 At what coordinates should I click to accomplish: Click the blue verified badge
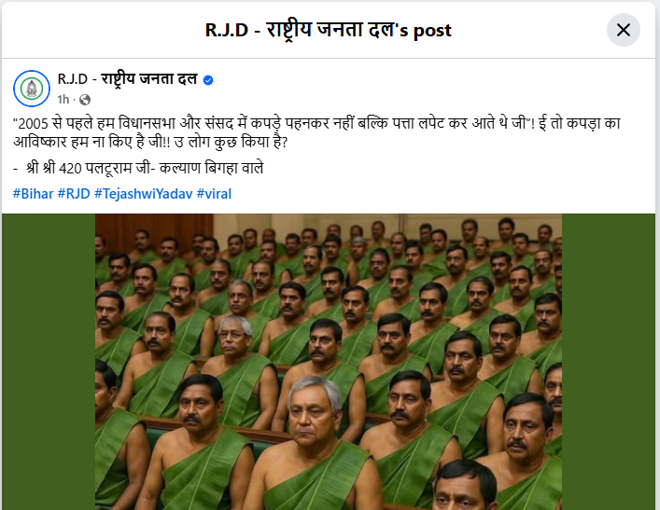(x=208, y=80)
